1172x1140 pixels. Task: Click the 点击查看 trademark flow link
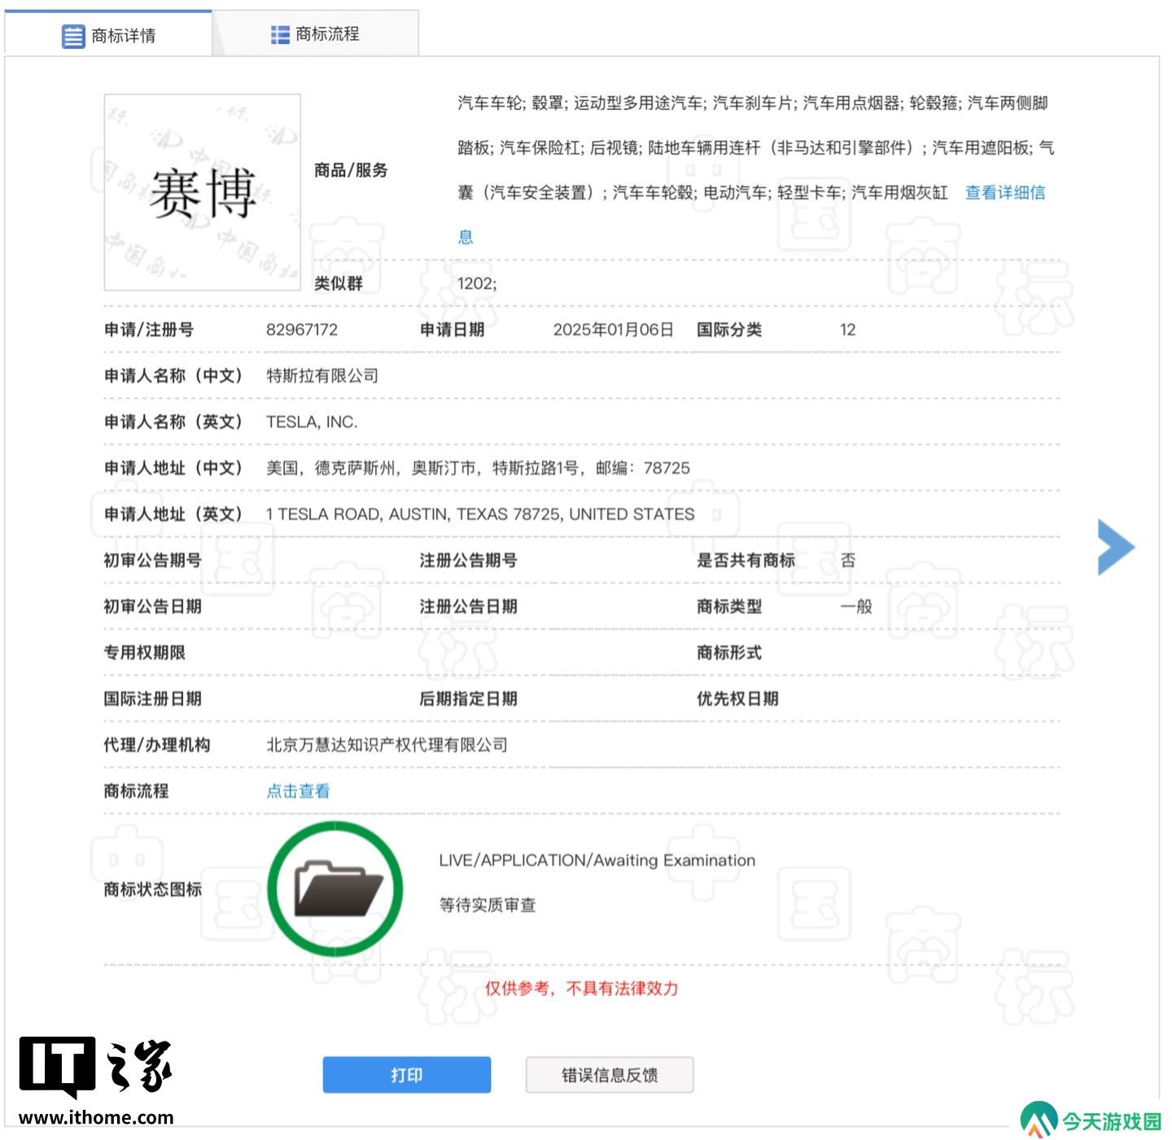tap(298, 791)
